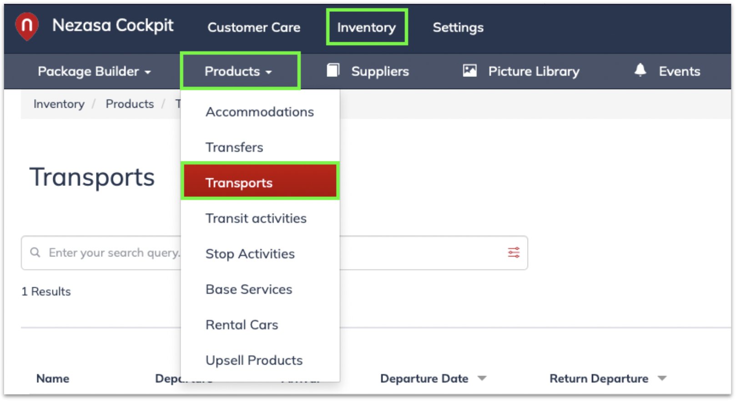The width and height of the screenshot is (736, 401).
Task: Choose Rental Cars from menu
Action: (x=242, y=325)
